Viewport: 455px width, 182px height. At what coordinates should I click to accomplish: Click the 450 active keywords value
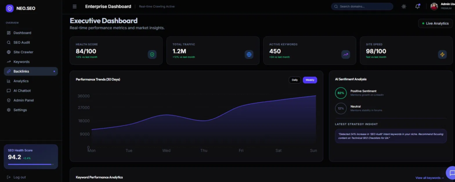pyautogui.click(x=275, y=51)
